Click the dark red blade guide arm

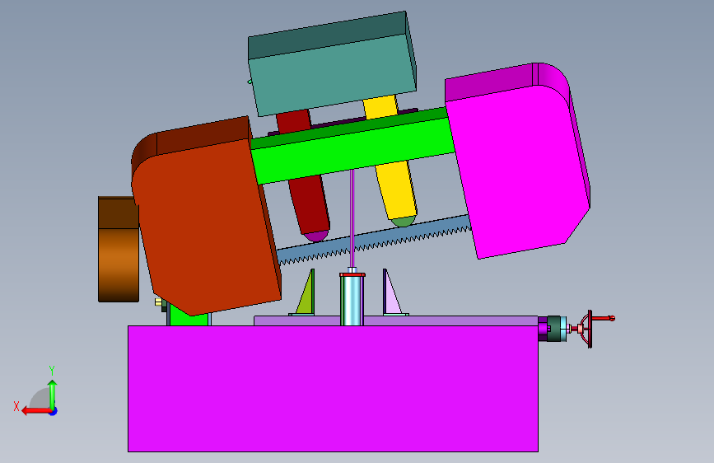(310, 205)
